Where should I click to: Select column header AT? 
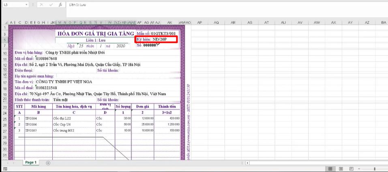coord(266,23)
